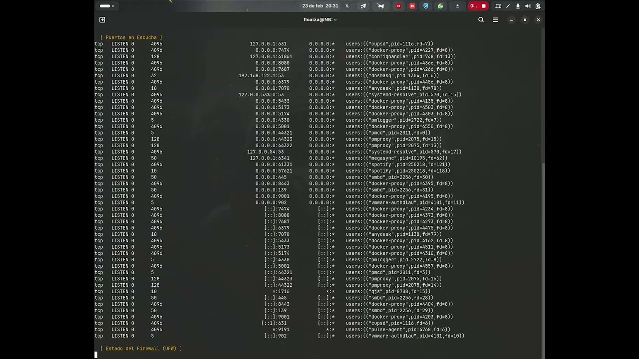Open a new terminal tab
The height and width of the screenshot is (359, 639).
tap(102, 20)
